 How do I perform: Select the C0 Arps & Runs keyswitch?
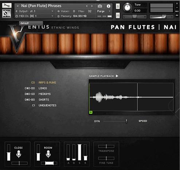(x=44, y=83)
